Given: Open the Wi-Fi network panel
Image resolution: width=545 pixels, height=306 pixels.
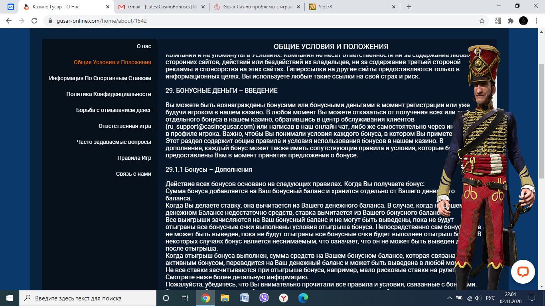Looking at the screenshot, I should 469,298.
